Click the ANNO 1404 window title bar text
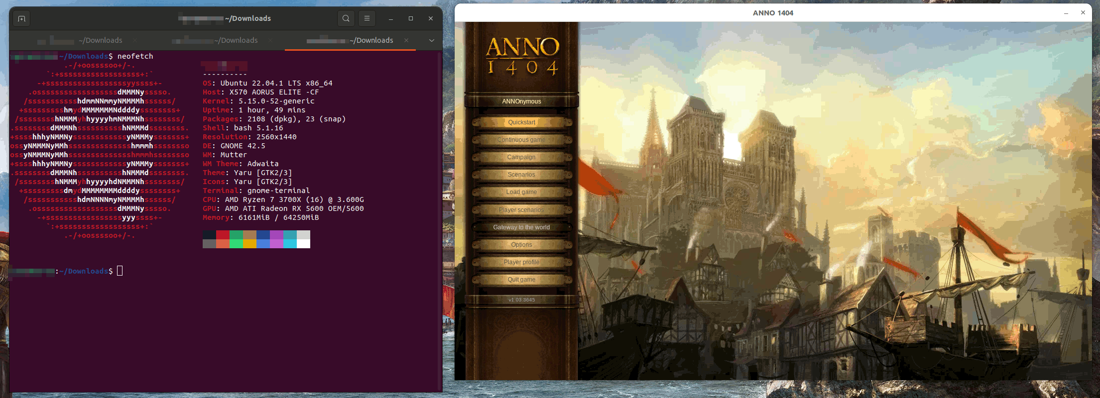This screenshot has width=1100, height=398. 773,13
